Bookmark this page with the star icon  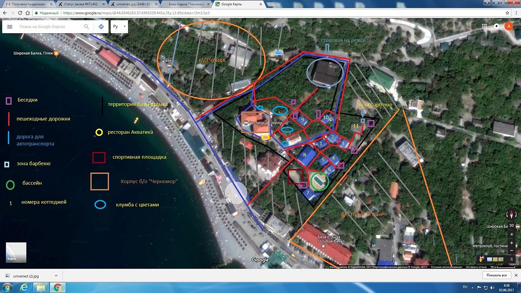pos(507,13)
